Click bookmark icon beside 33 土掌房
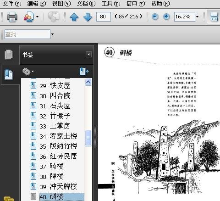 [33, 126]
